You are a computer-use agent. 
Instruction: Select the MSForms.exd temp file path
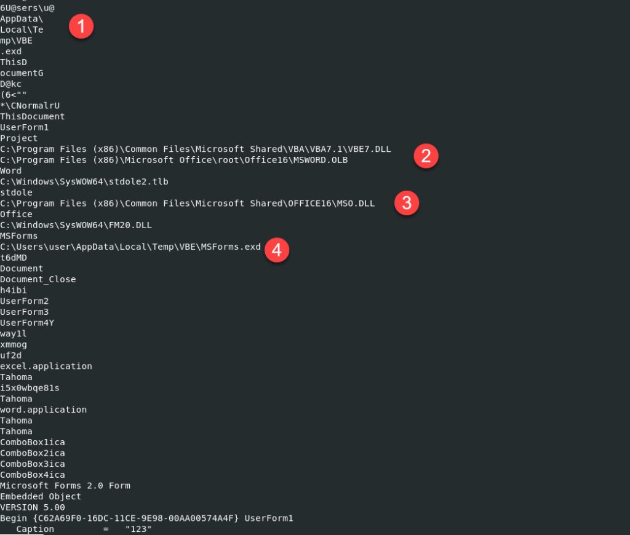point(130,247)
